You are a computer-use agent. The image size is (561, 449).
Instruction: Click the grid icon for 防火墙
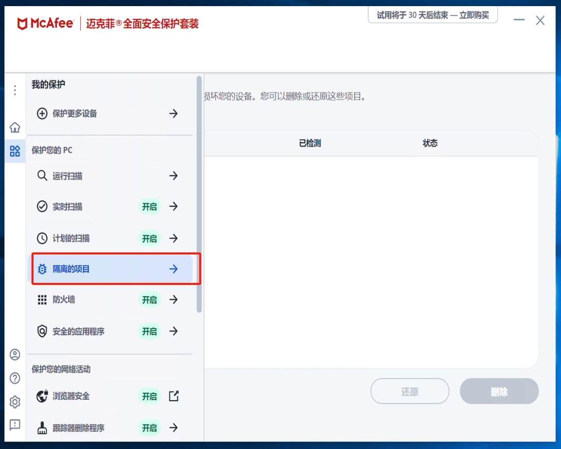coord(42,300)
